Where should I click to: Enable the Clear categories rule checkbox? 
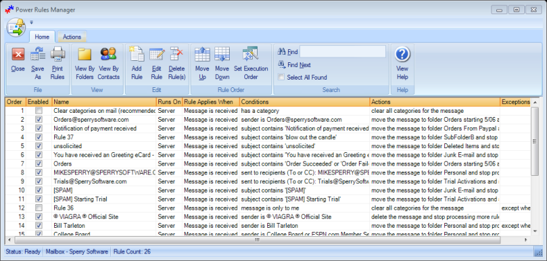pyautogui.click(x=39, y=111)
